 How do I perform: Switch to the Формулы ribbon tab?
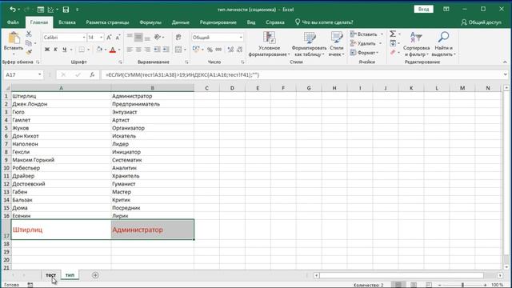tap(150, 22)
